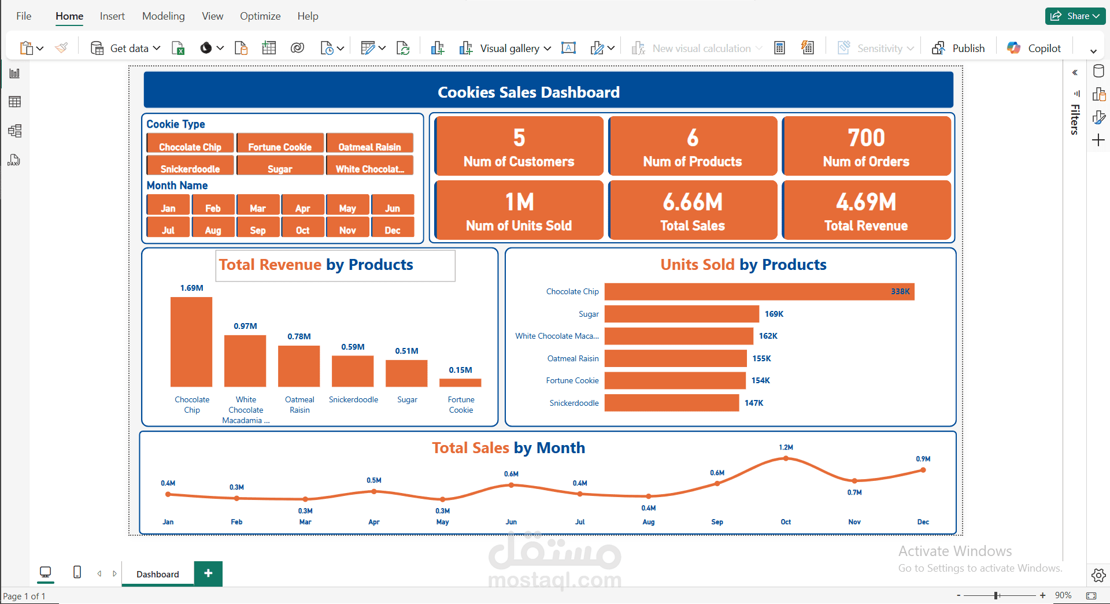Viewport: 1110px width, 604px height.
Task: Click the Refresh data icon
Action: coord(403,48)
